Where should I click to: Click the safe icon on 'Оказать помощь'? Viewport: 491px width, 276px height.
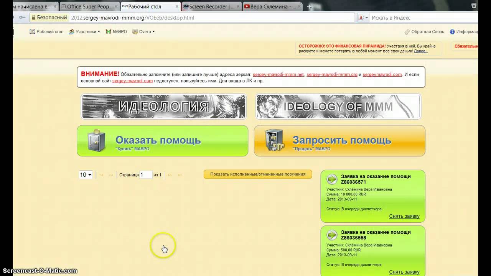(x=96, y=141)
